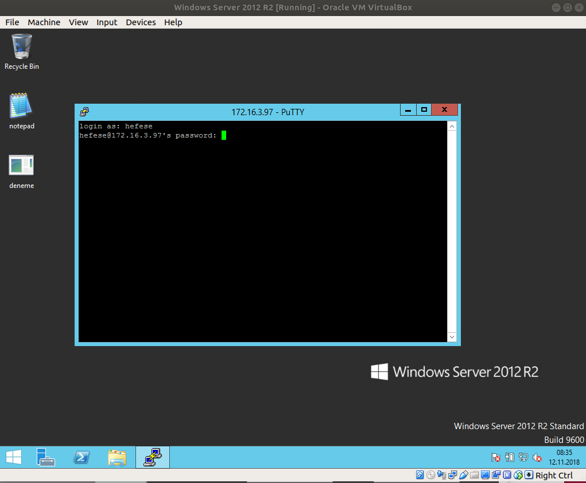Select the deneme desktop shortcut

coord(21,171)
